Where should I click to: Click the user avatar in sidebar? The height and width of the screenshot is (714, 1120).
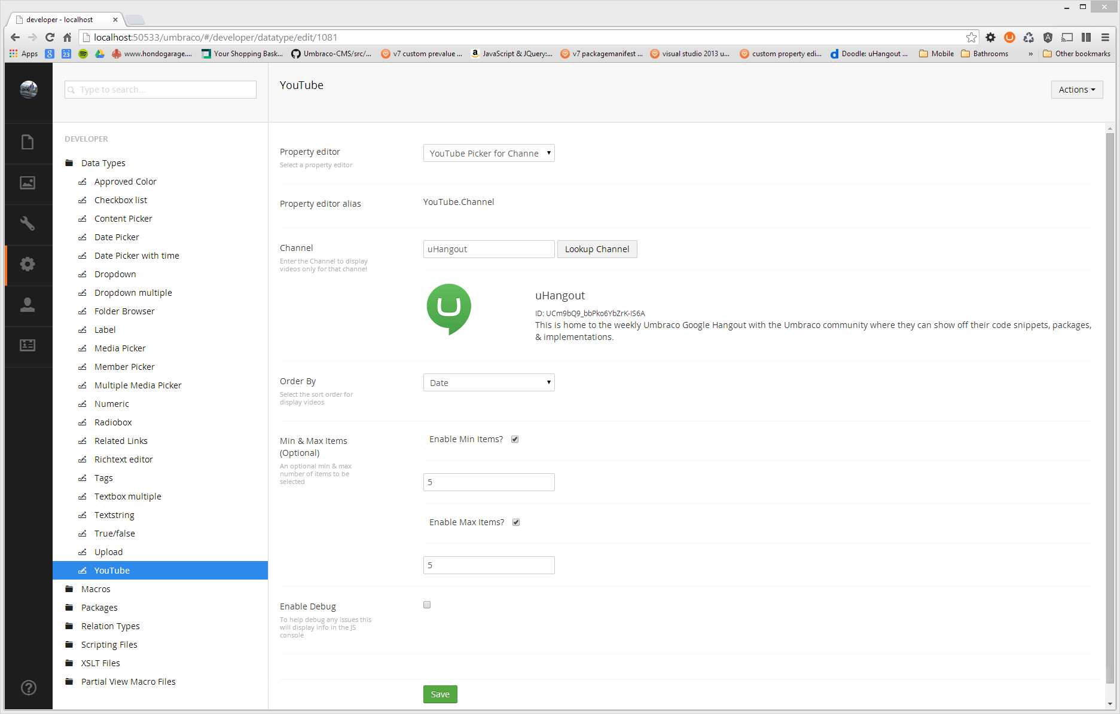(x=29, y=90)
